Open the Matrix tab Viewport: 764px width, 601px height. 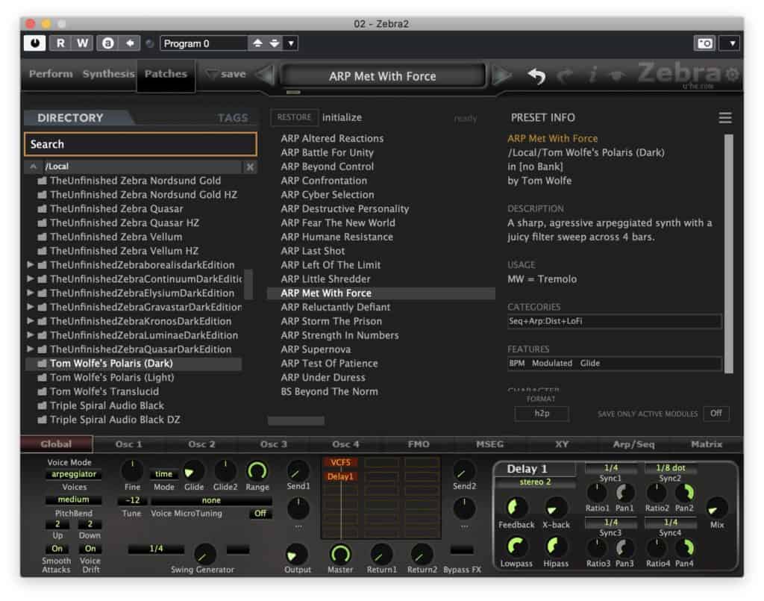(x=707, y=444)
